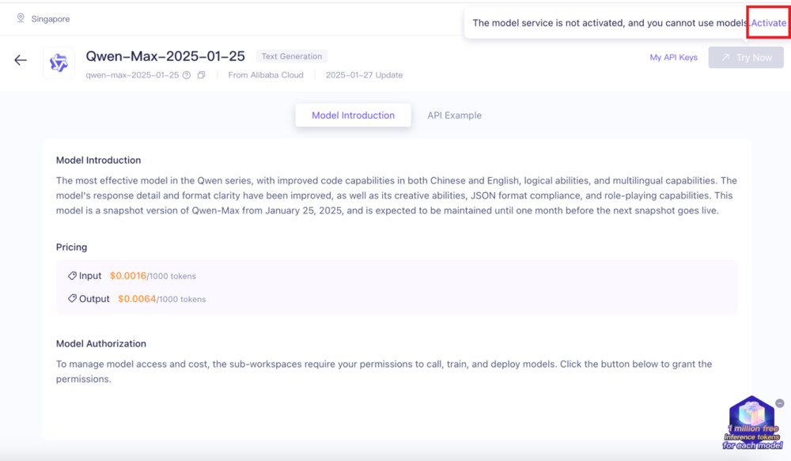The image size is (791, 461).
Task: Open the Singapore region selector
Action: [50, 19]
